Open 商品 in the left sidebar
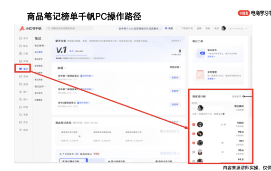This screenshot has height=171, width=271. click(x=23, y=46)
